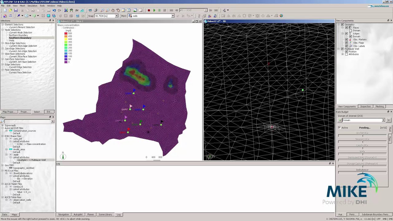Open the MLW wells dropdown
Screen dimensions: 393x221
tap(173, 16)
